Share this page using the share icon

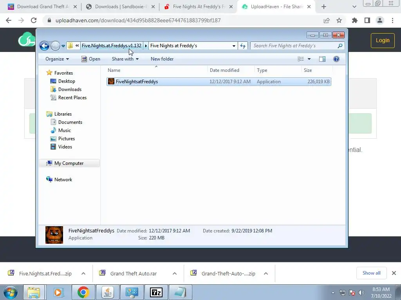coord(327,20)
